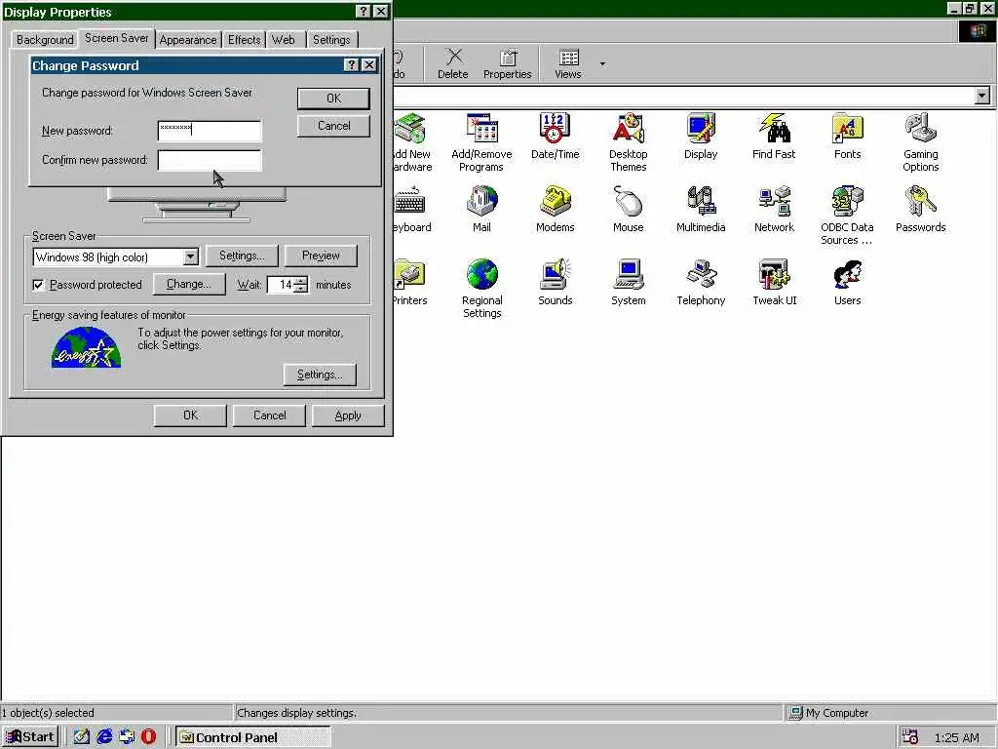Open the screen saver selection dropdown
This screenshot has height=749, width=998.
point(190,256)
